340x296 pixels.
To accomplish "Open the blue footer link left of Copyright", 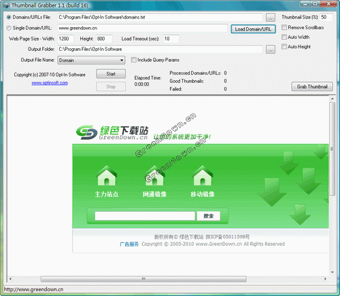I will [x=129, y=244].
